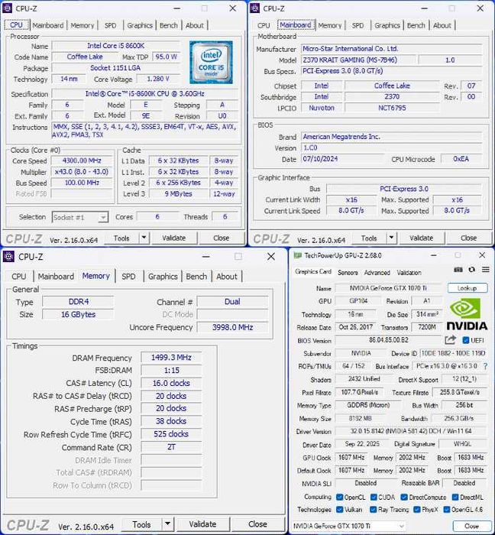Open Tools dropdown arrow in Mainboard tab window
Image resolution: width=495 pixels, height=535 pixels.
point(392,238)
